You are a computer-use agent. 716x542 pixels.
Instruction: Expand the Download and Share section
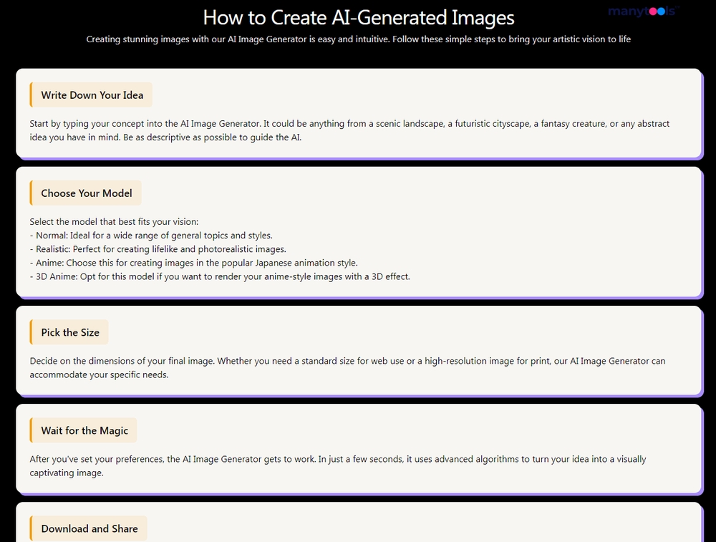pos(89,528)
